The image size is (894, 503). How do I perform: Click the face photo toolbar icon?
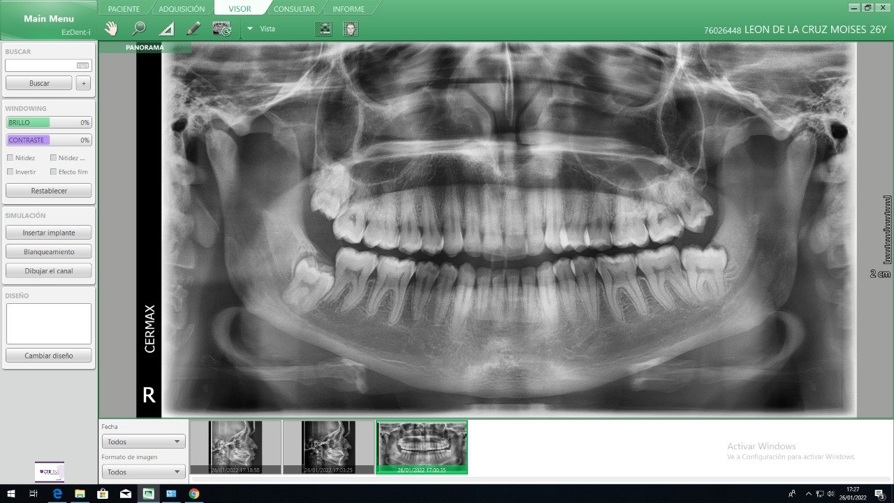point(351,29)
